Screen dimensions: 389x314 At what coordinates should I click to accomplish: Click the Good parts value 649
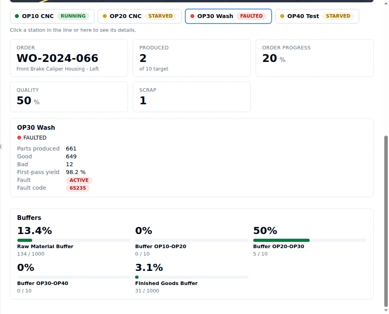(x=71, y=157)
